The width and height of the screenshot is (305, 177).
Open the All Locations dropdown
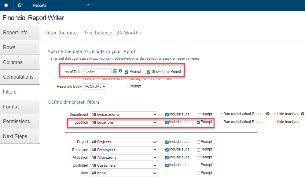[124, 122]
